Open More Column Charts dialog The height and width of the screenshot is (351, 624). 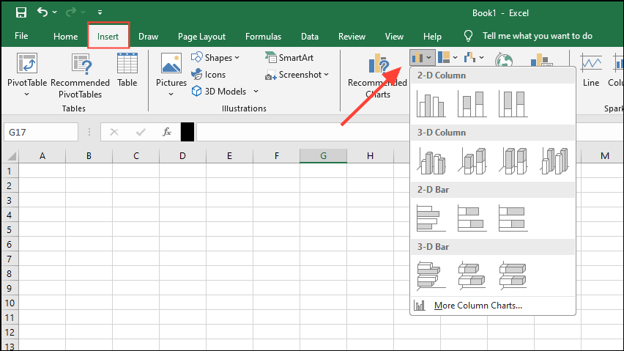coord(478,305)
